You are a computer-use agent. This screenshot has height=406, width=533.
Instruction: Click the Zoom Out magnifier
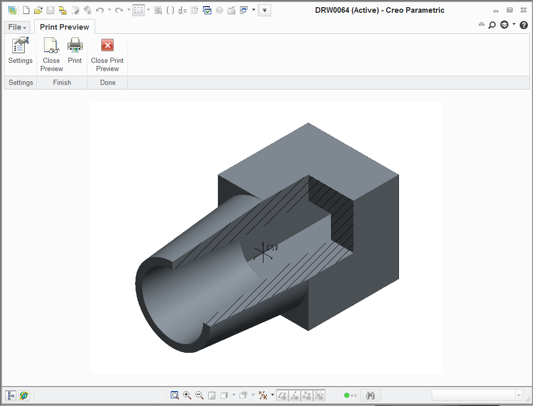199,395
